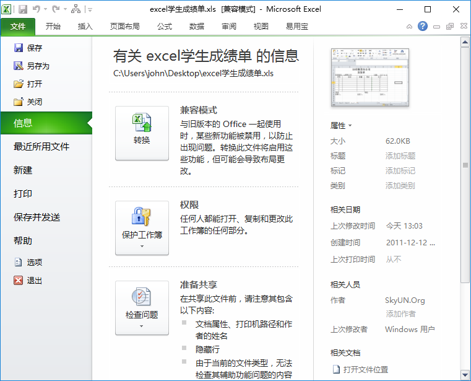
Task: Restore the workbook window icon
Action: [x=450, y=27]
